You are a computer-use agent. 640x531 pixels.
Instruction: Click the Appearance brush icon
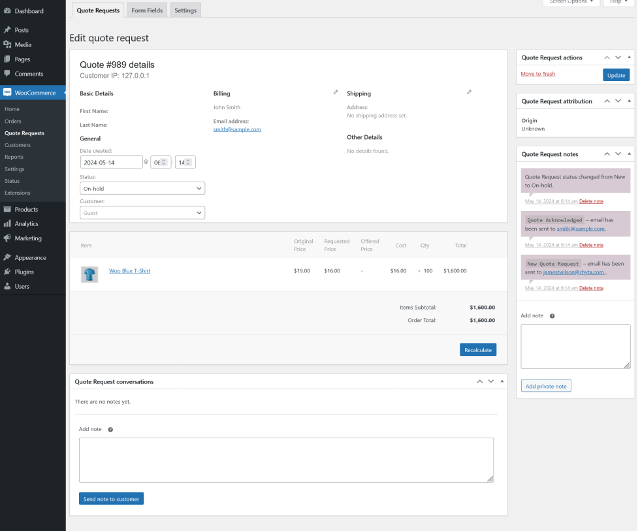tap(7, 257)
